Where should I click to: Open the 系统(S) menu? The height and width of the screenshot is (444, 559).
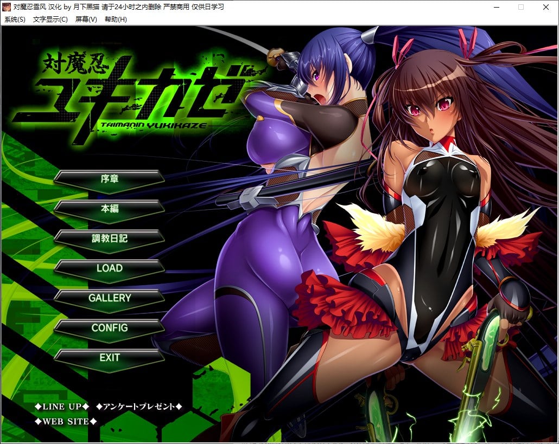[15, 20]
